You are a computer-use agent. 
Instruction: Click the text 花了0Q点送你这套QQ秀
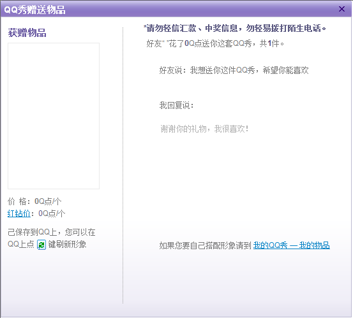click(210, 43)
